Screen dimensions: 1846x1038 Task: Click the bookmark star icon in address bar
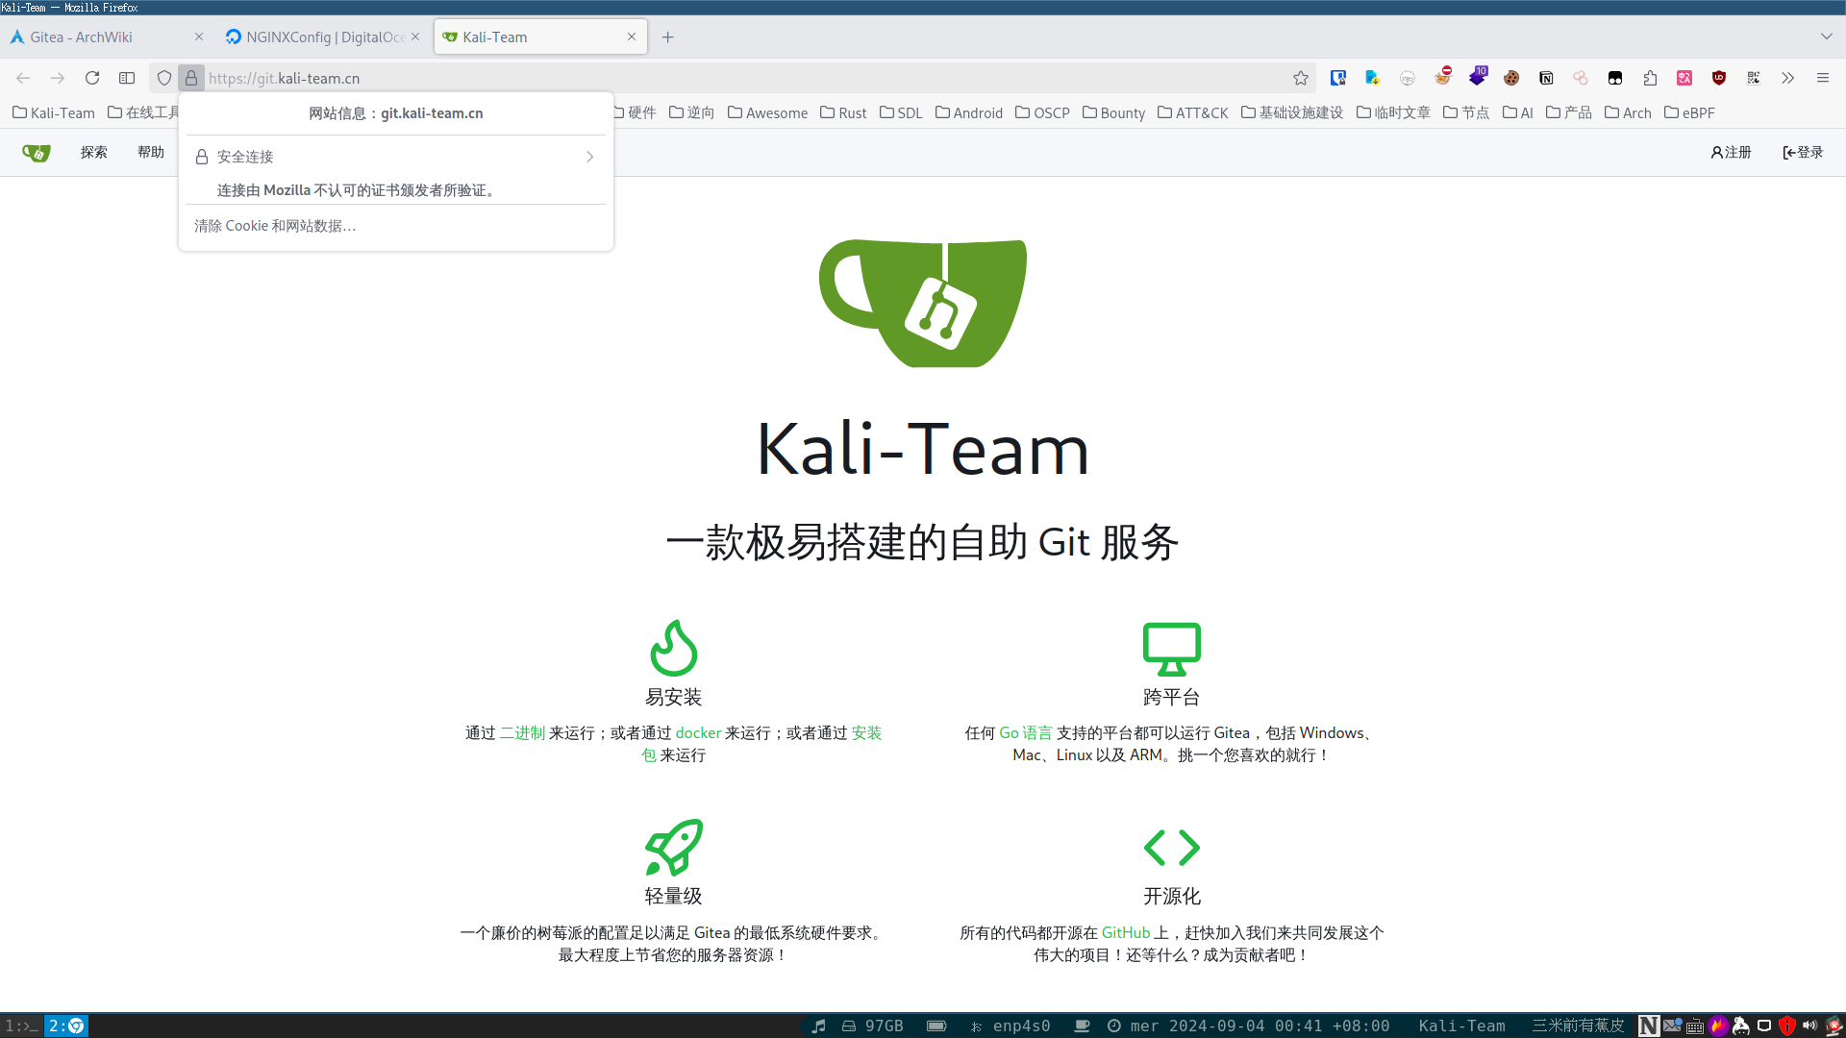(1301, 78)
